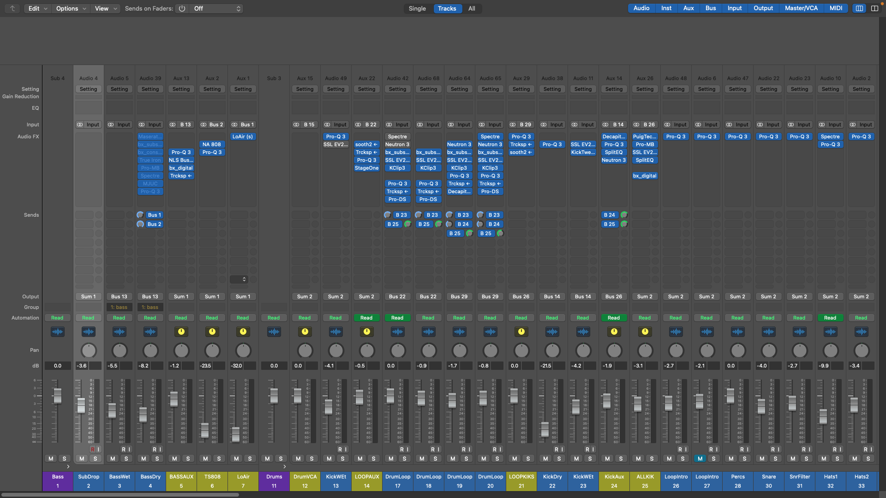This screenshot has width=886, height=498.
Task: Click the waveform icon on SubDrop channel
Action: (x=88, y=332)
